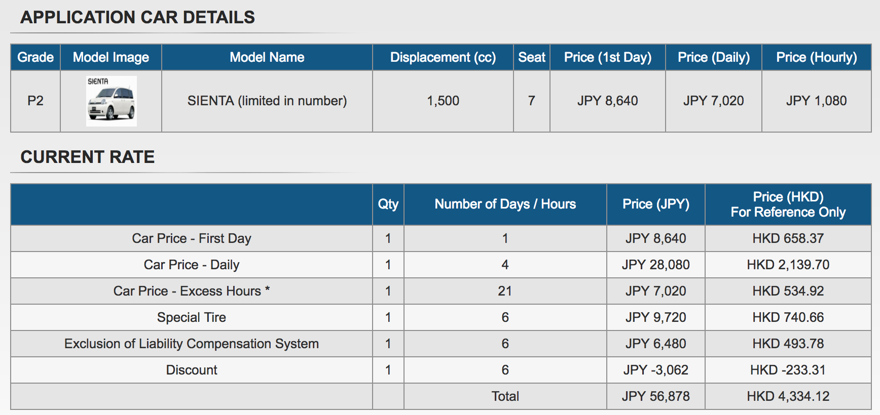Select the HKD 4,334.12 total cell

[788, 396]
